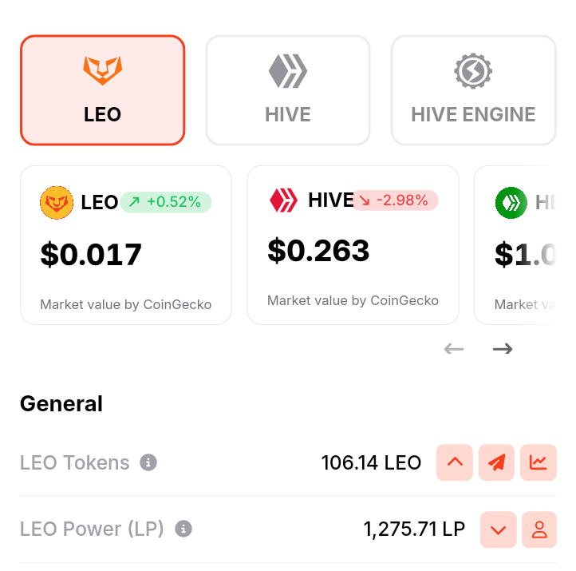Go to previous price card with left arrow
This screenshot has height=571, width=576.
tap(454, 348)
